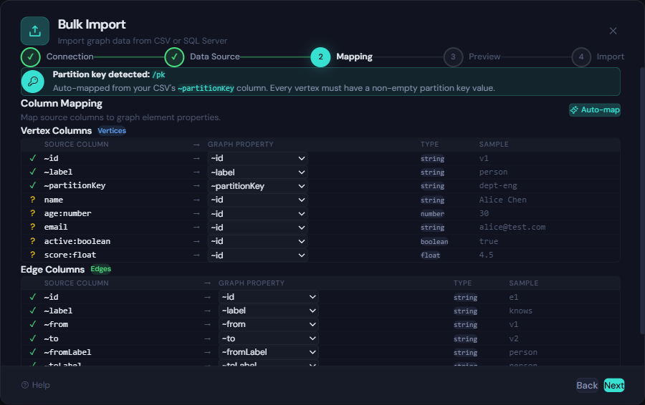
Task: Click the question mark beside name
Action: (x=32, y=200)
